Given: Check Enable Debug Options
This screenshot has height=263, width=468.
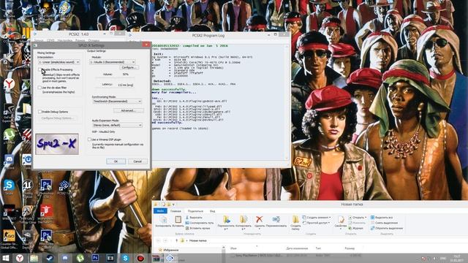Looking at the screenshot, I should point(39,112).
